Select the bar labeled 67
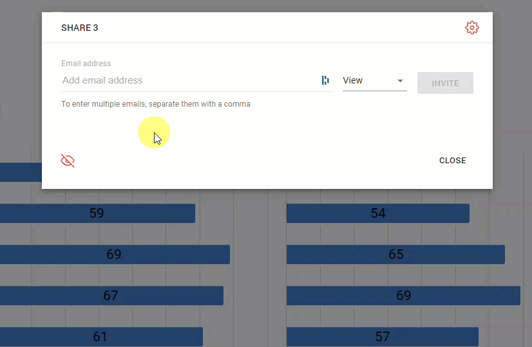 111,296
